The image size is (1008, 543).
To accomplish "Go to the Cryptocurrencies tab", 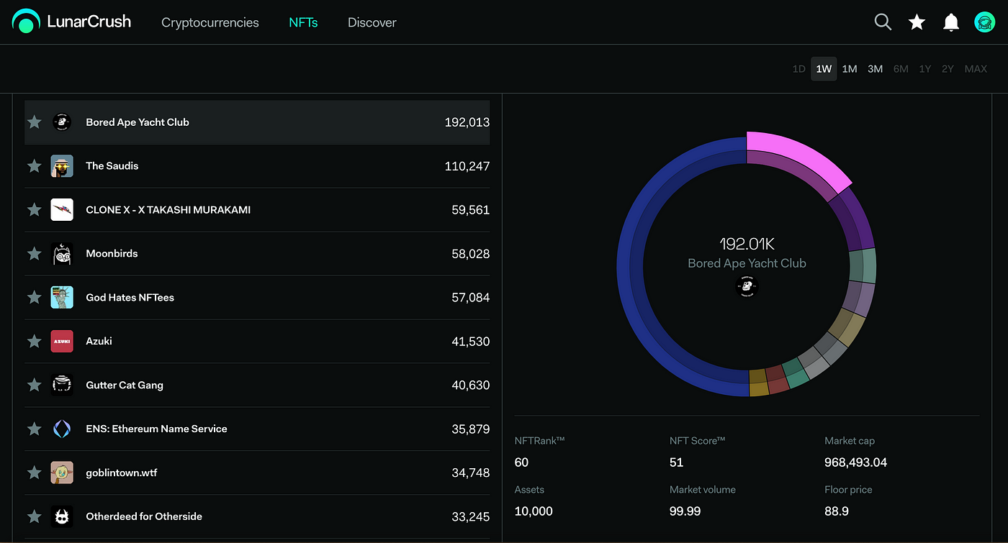I will [x=210, y=22].
